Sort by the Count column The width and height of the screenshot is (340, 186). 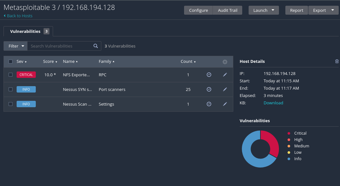click(188, 62)
